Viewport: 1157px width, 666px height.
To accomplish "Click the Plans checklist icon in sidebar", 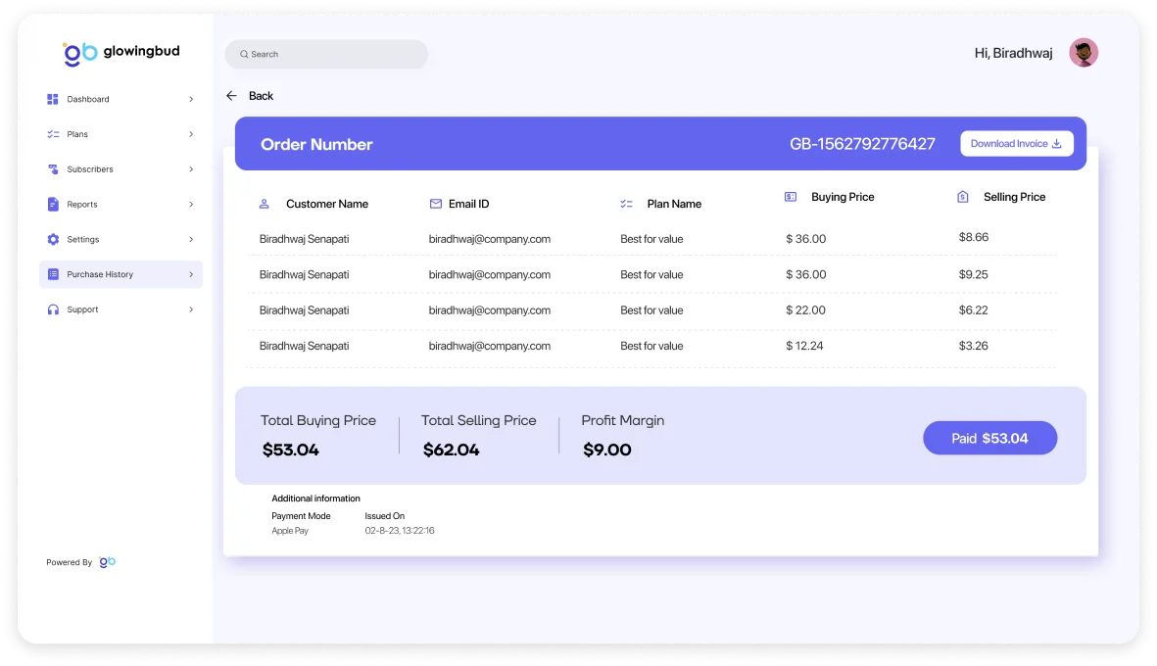I will 53,134.
